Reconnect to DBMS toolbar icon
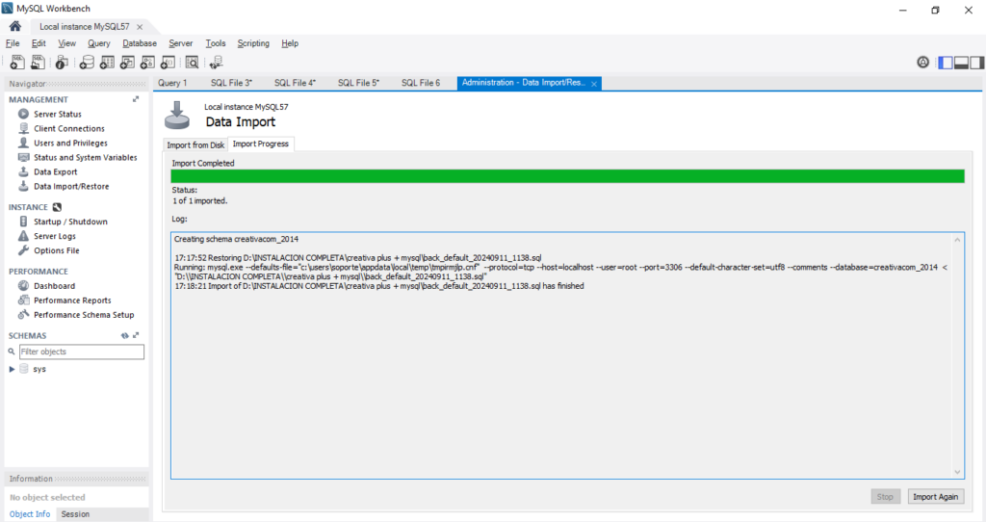Image resolution: width=986 pixels, height=522 pixels. click(x=217, y=63)
